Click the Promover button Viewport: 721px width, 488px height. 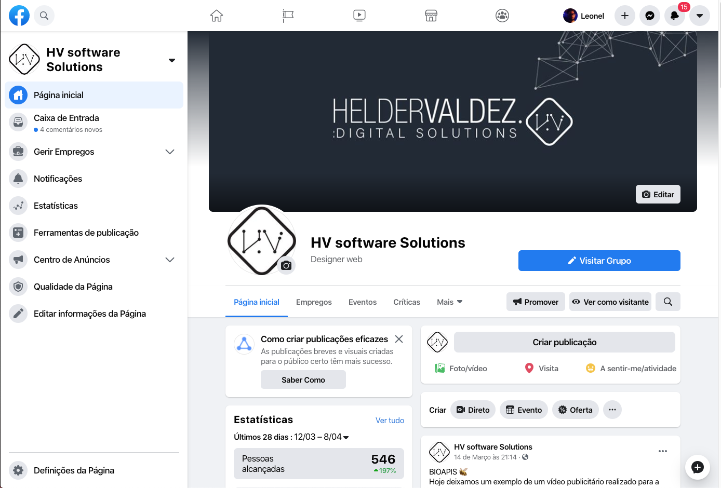(536, 302)
